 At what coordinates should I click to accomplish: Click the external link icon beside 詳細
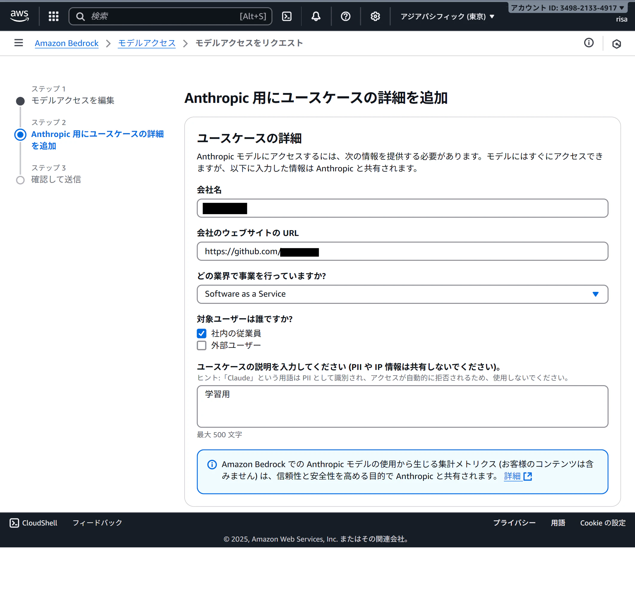[528, 476]
